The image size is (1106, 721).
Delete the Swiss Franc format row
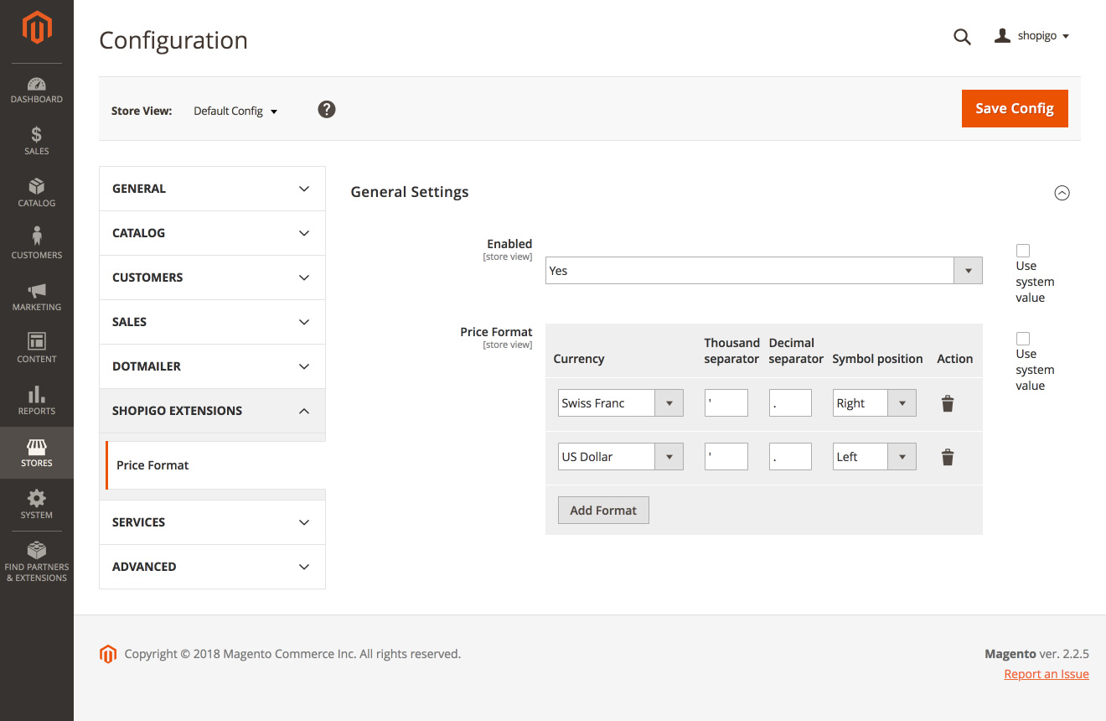coord(948,404)
